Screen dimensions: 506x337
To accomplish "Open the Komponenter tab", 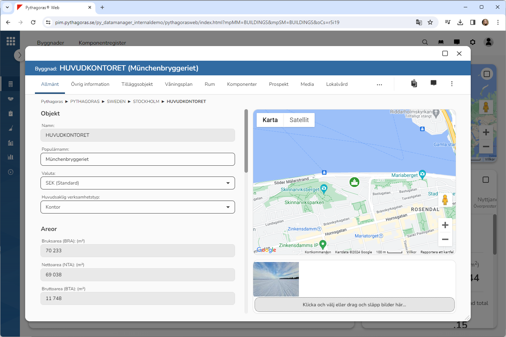I will pyautogui.click(x=242, y=84).
